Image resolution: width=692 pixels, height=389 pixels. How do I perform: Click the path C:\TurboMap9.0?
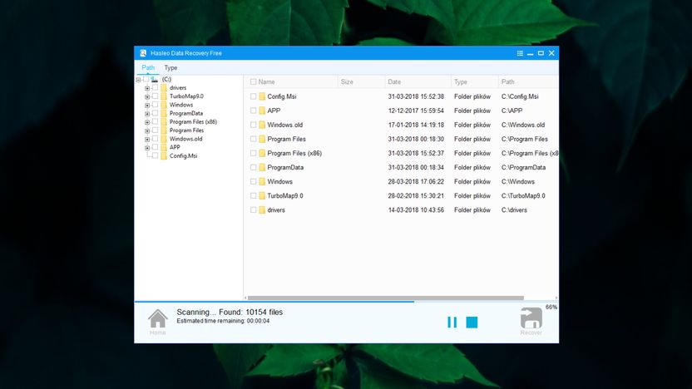[x=523, y=196]
